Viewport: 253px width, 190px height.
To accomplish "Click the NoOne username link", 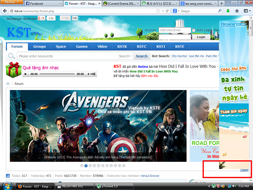I will [x=143, y=67].
